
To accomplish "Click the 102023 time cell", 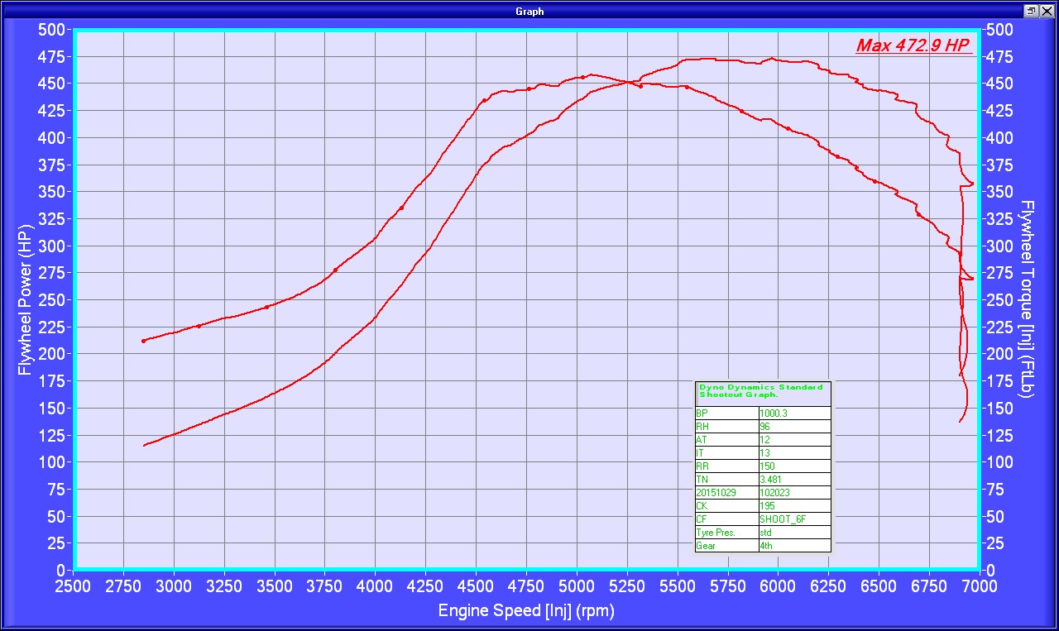I will (794, 493).
